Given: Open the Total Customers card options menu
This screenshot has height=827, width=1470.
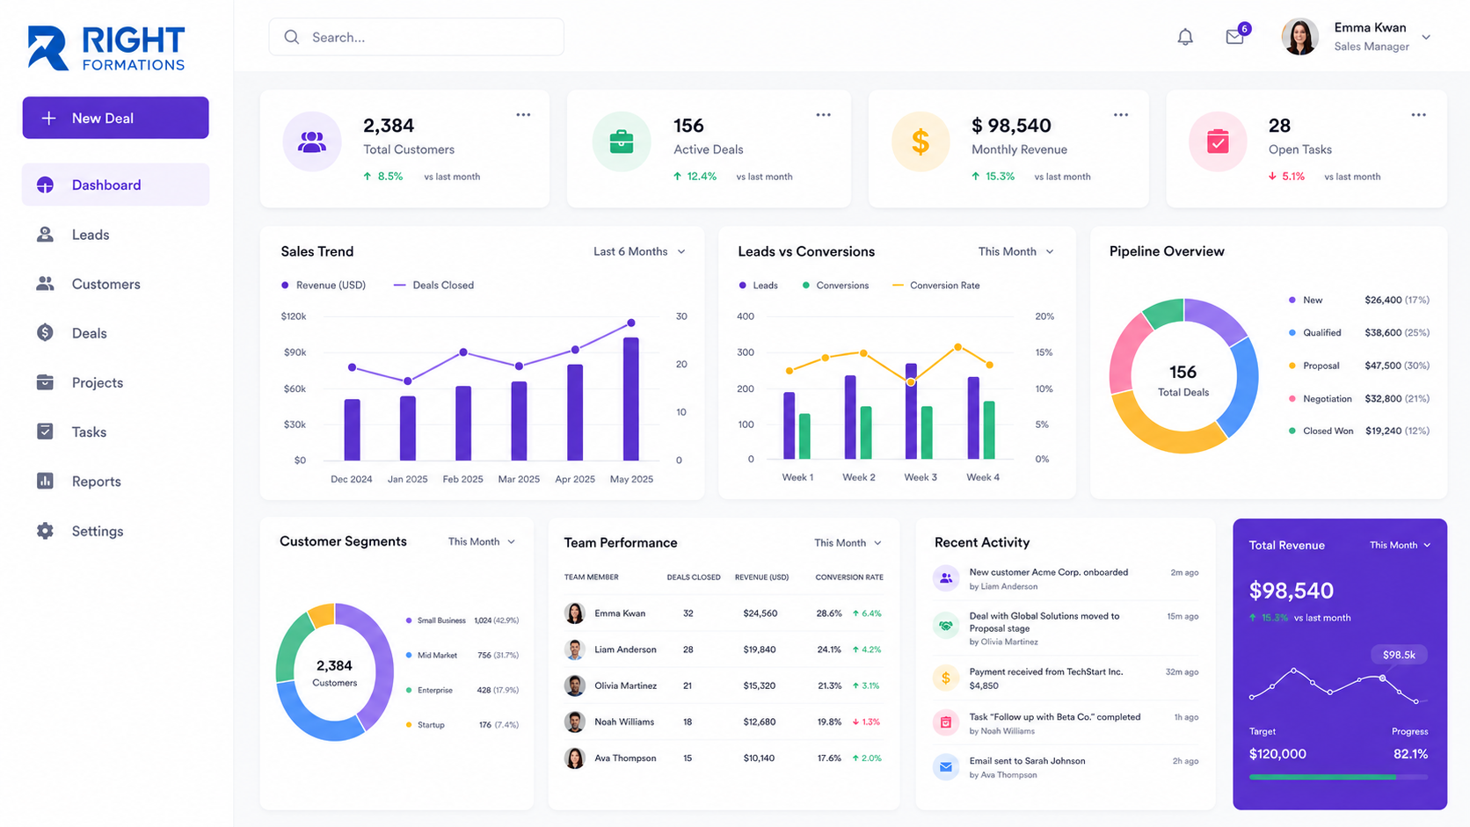Looking at the screenshot, I should pos(523,115).
